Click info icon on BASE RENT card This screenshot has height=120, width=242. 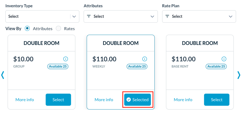point(224,59)
